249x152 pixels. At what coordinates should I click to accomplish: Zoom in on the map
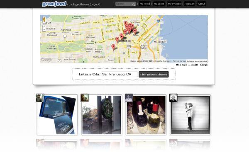click(x=44, y=27)
